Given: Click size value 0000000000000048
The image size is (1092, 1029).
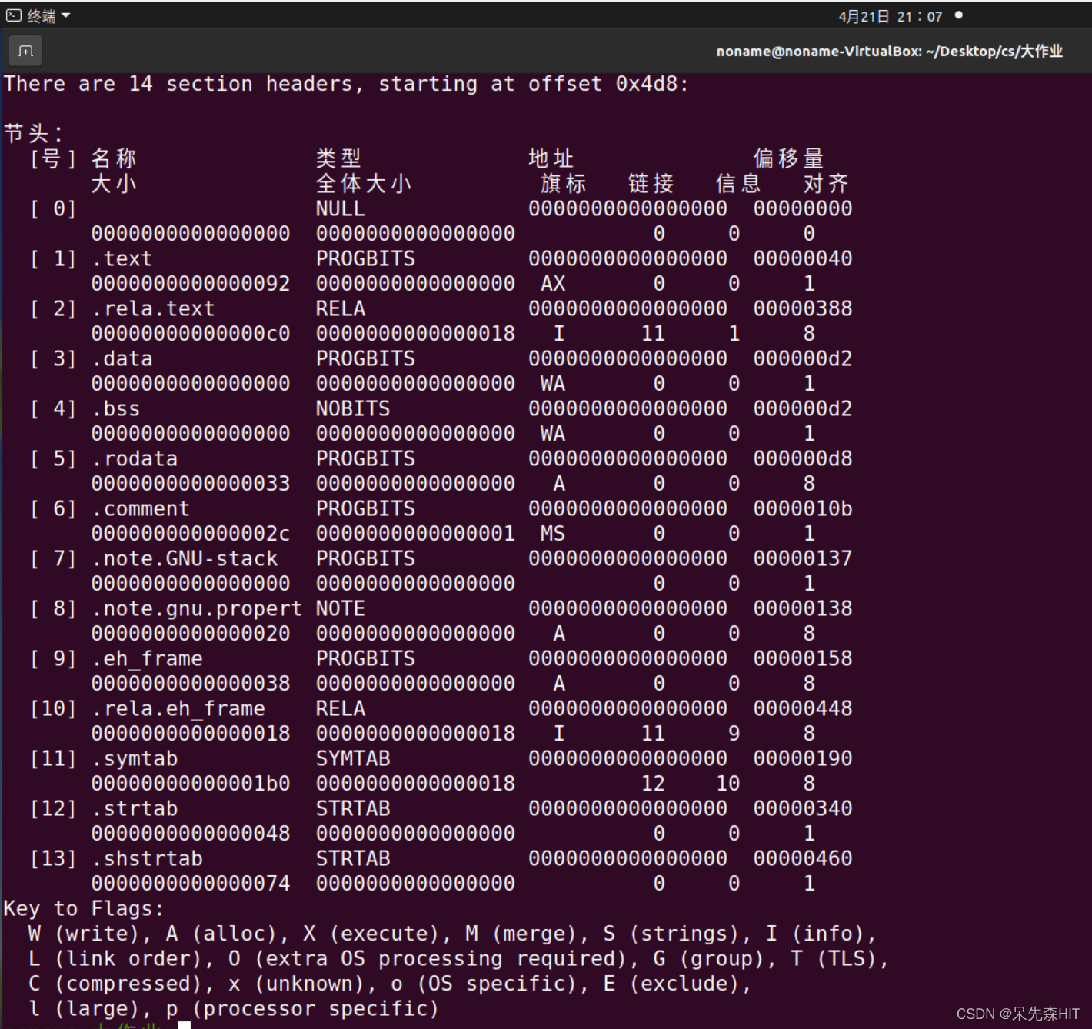Looking at the screenshot, I should [191, 834].
